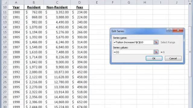Select column G header
193x108 pixels.
coord(129,2)
